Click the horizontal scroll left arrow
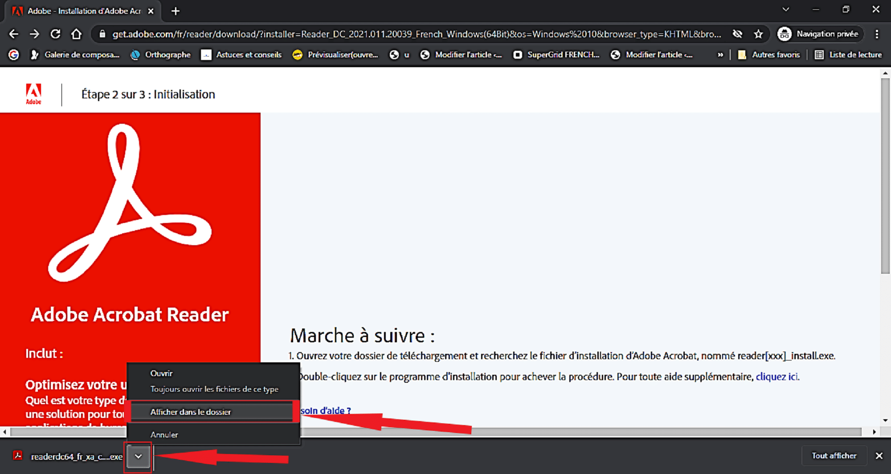The width and height of the screenshot is (891, 474). [4, 432]
